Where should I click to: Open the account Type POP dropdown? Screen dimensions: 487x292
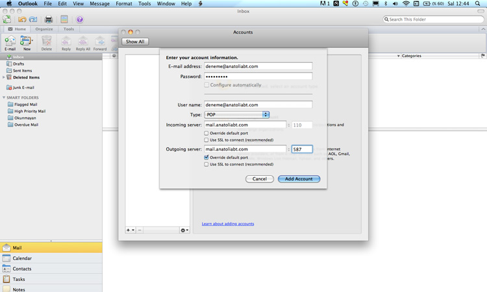pyautogui.click(x=236, y=114)
